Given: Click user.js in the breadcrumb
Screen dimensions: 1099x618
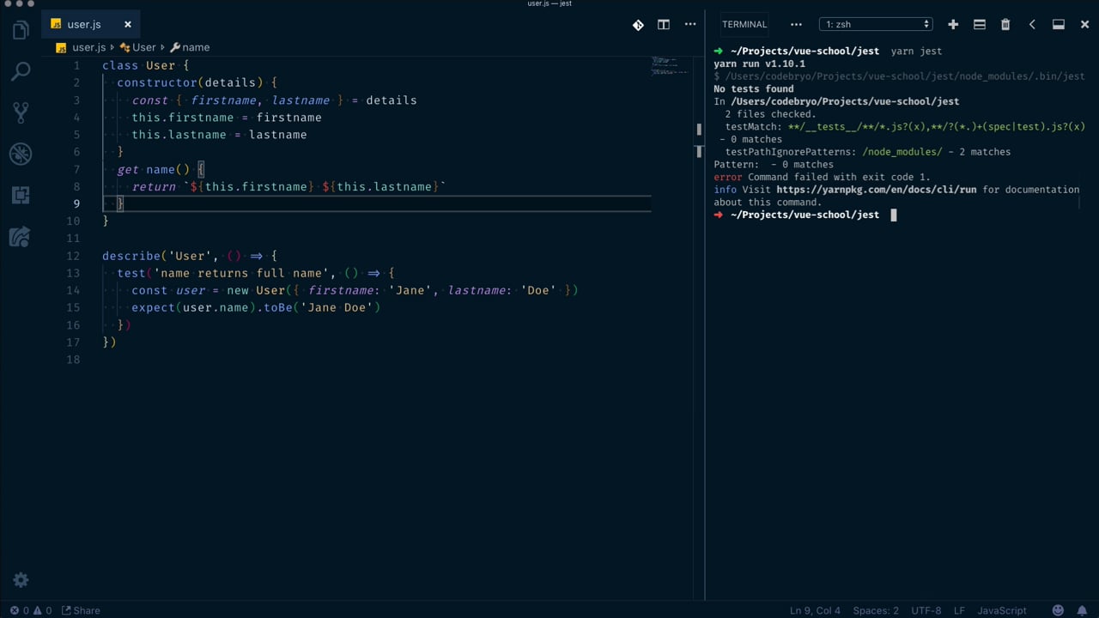Looking at the screenshot, I should click(88, 48).
